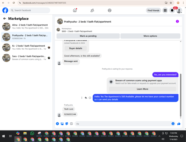Open the nine-dot Menu grid icon
The height and width of the screenshot is (142, 186).
pos(165,10)
